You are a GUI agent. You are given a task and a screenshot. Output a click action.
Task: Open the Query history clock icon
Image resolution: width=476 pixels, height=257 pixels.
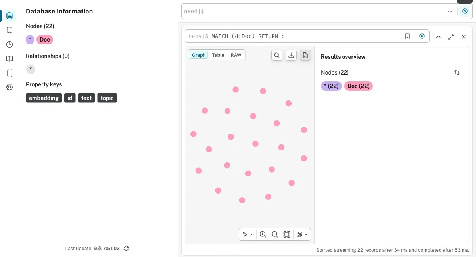tap(10, 44)
